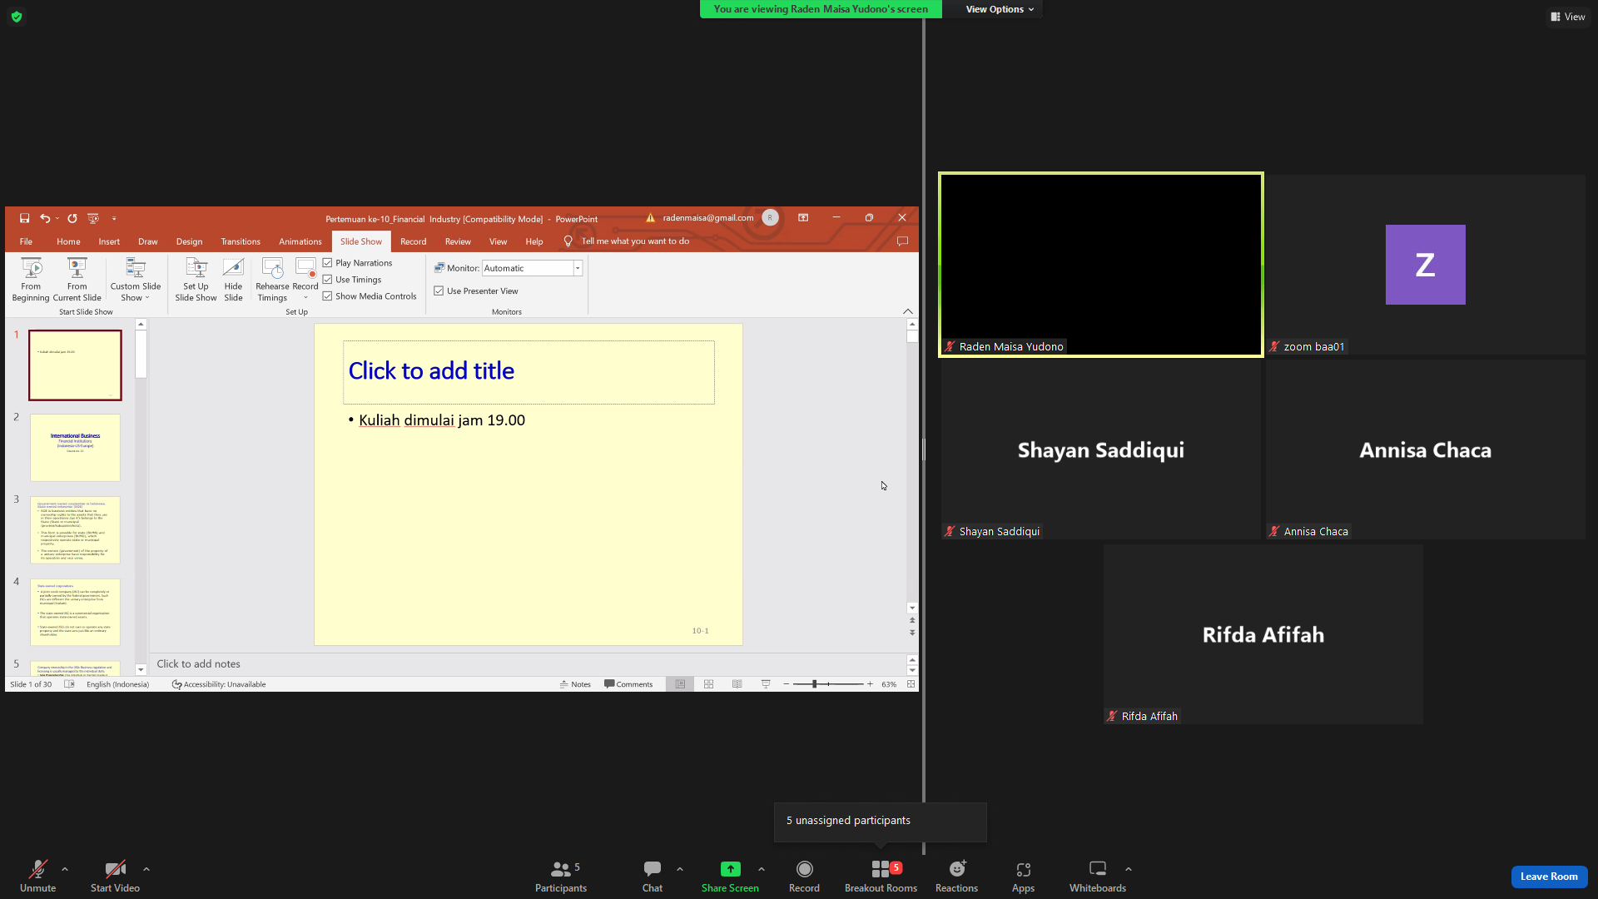
Task: Click Leave Room button
Action: click(x=1549, y=877)
